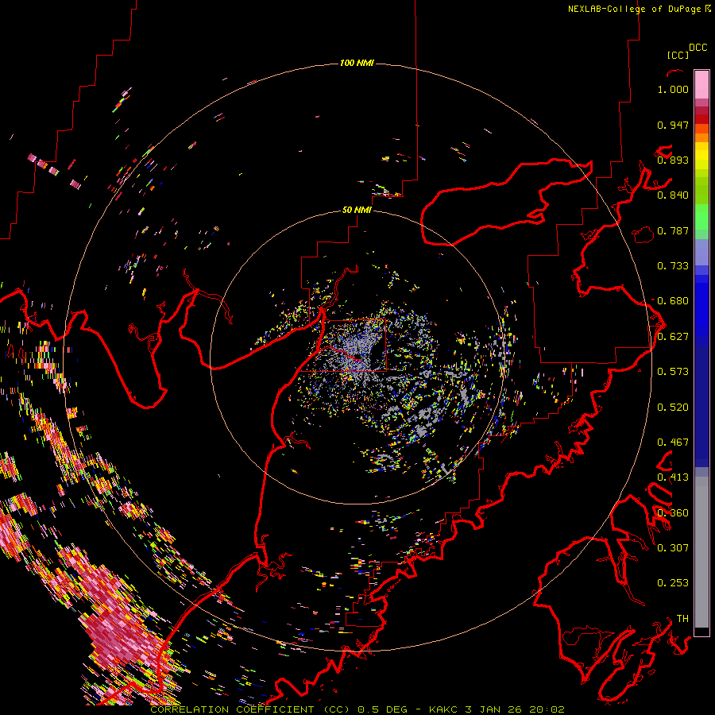The height and width of the screenshot is (715, 715).
Task: Click the 0.947 value on the color scale
Action: pyautogui.click(x=673, y=125)
